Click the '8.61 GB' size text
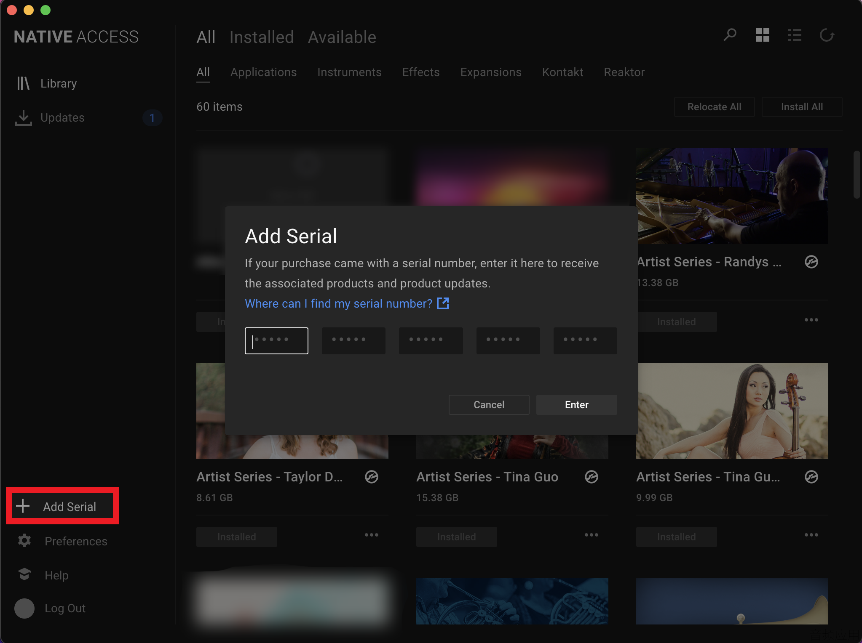The image size is (862, 643). (214, 498)
